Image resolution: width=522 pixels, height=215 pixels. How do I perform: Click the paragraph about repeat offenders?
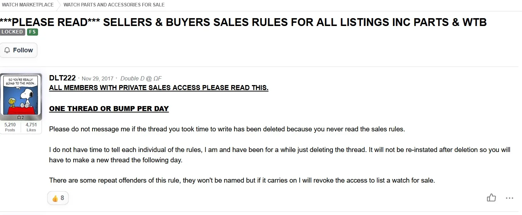point(242,180)
